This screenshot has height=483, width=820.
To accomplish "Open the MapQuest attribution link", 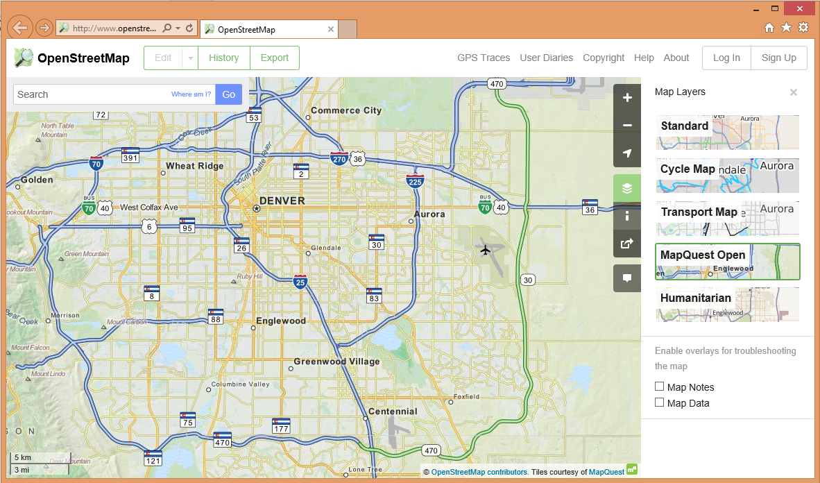I will click(x=606, y=472).
